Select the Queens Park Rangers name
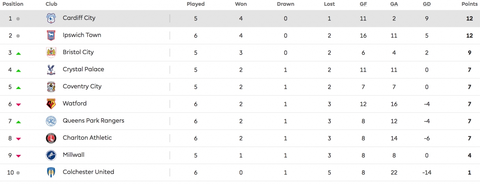The width and height of the screenshot is (480, 184). (x=93, y=121)
